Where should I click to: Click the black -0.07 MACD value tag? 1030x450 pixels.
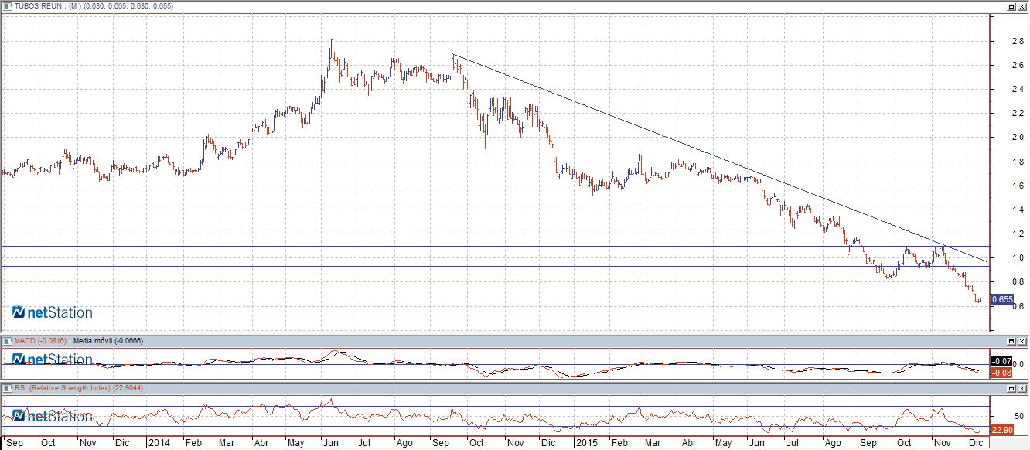pos(1001,361)
